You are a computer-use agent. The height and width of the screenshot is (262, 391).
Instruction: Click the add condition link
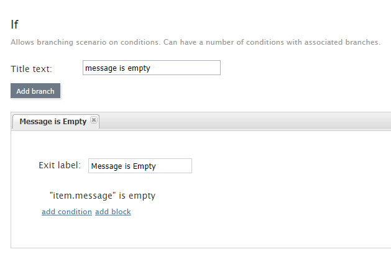pos(67,212)
